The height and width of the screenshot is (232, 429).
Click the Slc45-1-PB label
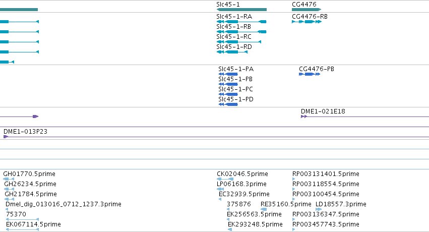point(235,79)
